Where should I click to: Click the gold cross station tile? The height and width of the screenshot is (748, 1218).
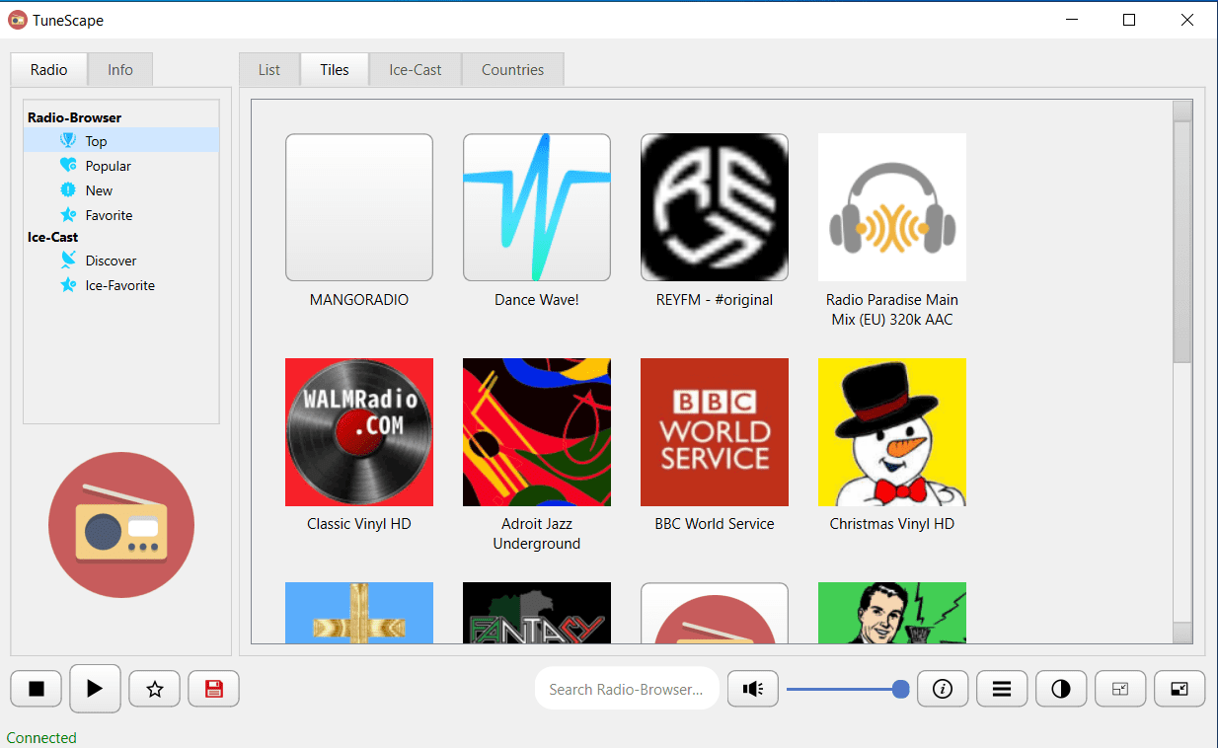tap(359, 613)
